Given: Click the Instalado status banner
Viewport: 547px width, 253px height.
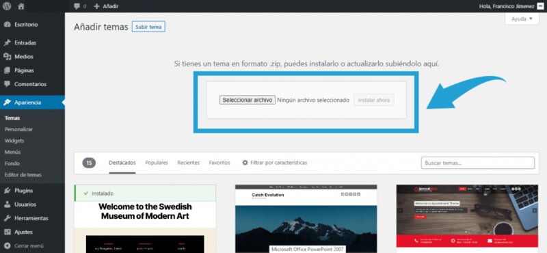Looking at the screenshot, I should [x=145, y=194].
